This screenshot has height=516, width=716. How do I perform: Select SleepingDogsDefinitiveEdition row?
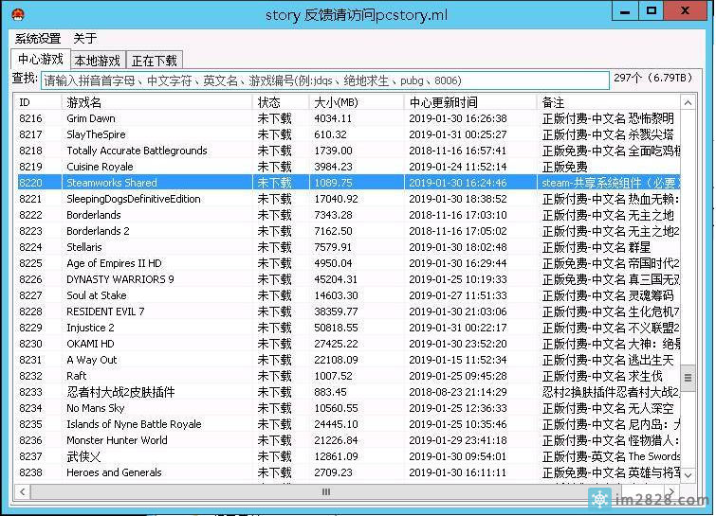348,199
